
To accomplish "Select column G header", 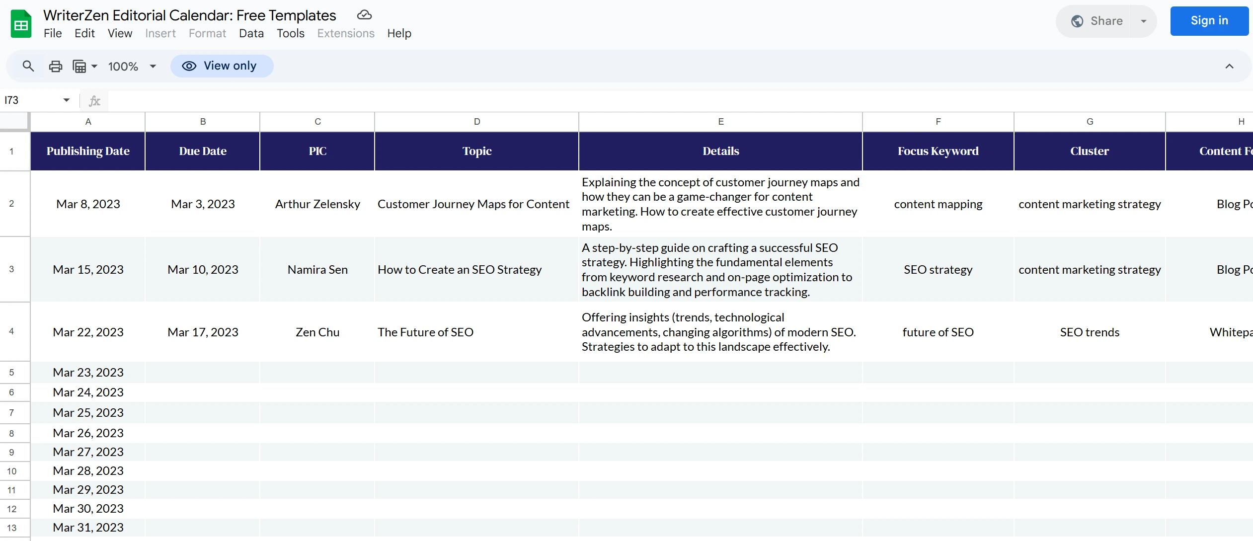I will pyautogui.click(x=1090, y=122).
